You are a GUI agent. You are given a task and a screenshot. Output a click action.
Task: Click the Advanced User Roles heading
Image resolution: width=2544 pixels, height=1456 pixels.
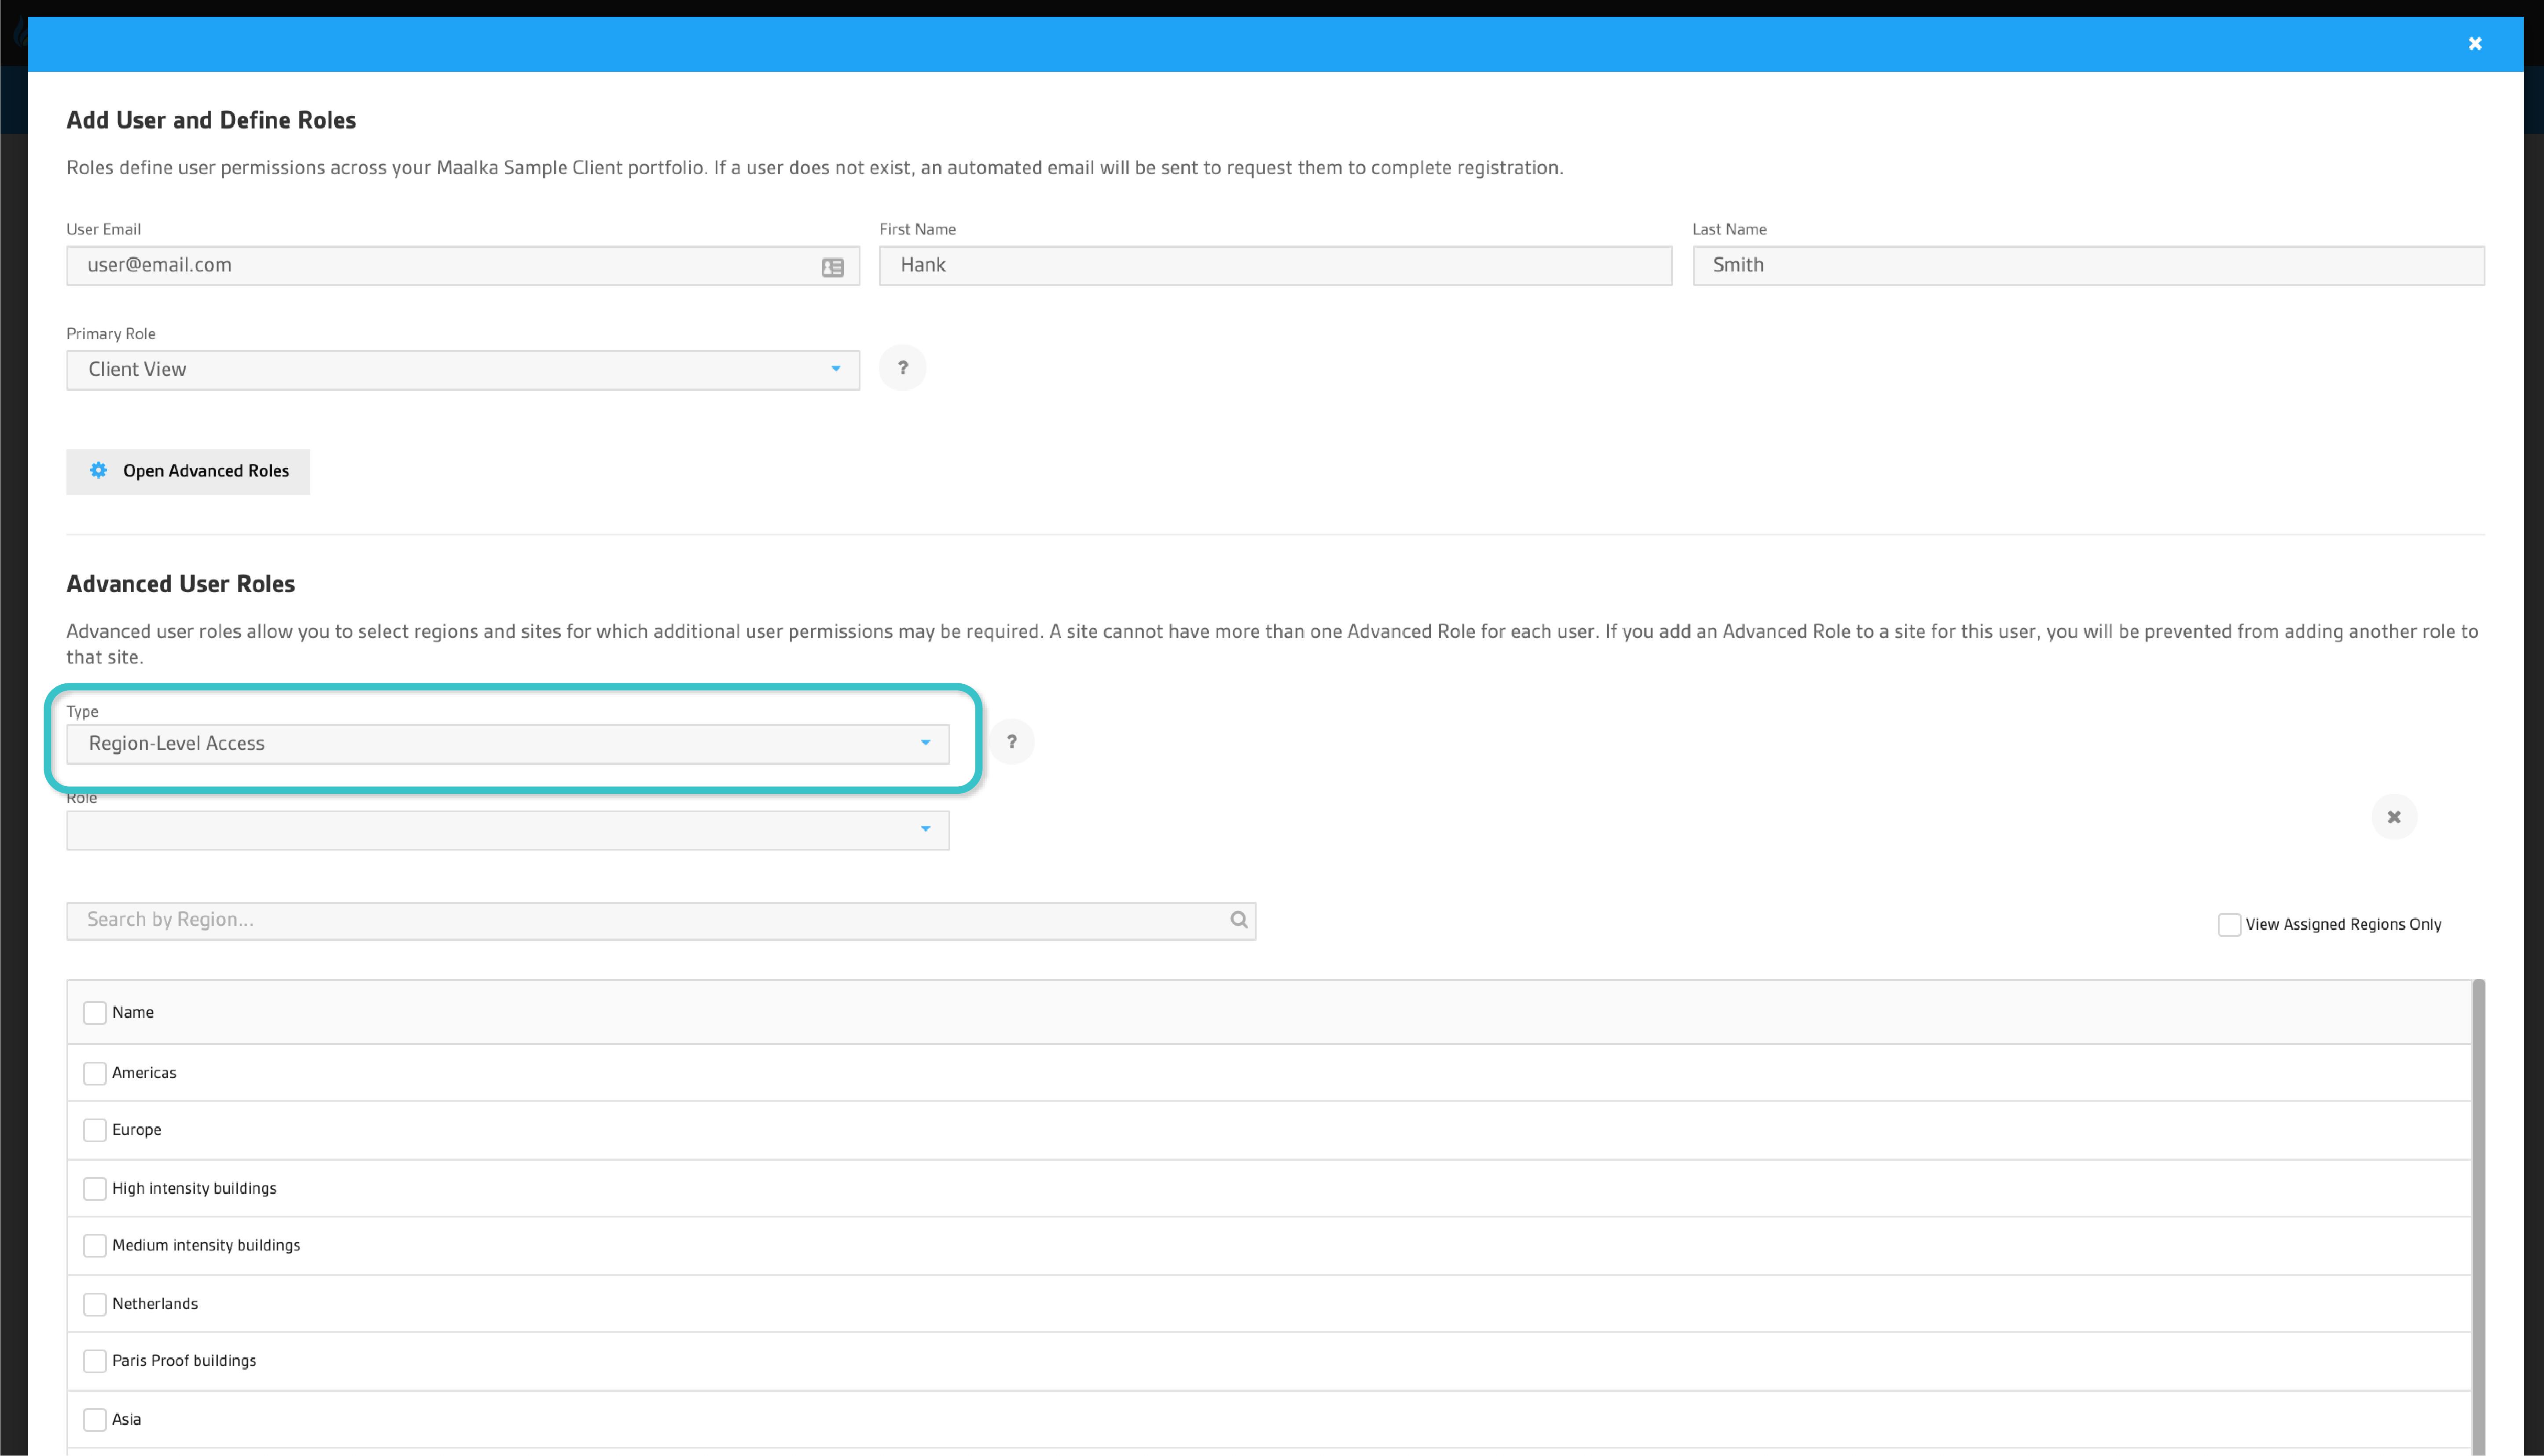coord(180,584)
